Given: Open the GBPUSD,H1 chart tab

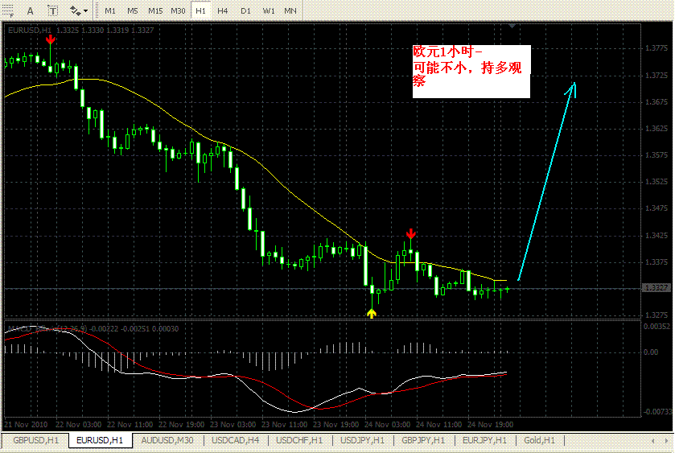Looking at the screenshot, I should (x=35, y=440).
